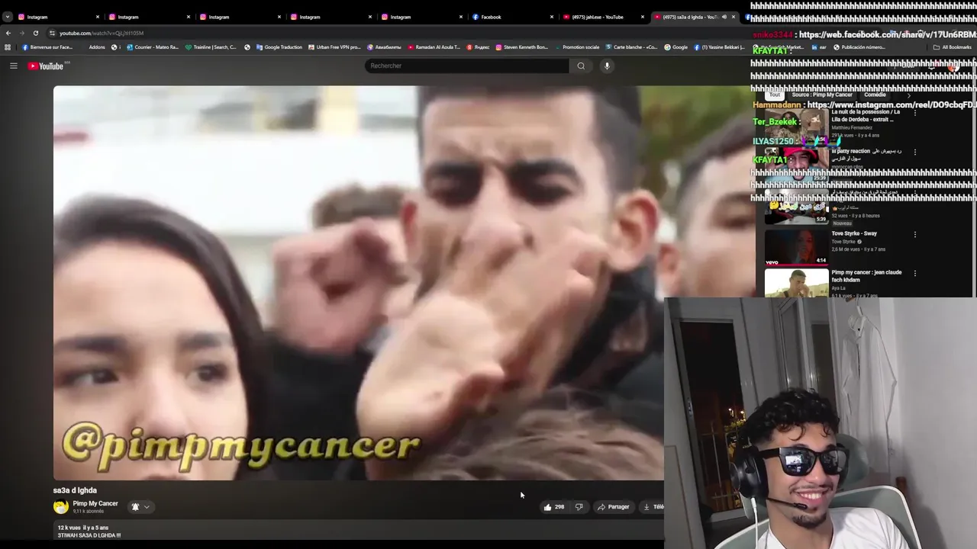Open the All Bookmarks folder
Viewport: 977px width, 549px height.
[x=953, y=47]
